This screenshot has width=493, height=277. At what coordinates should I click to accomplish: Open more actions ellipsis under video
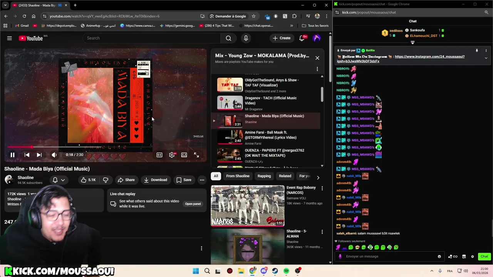[202, 180]
